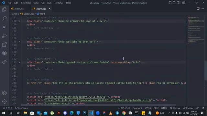Change end of line sequence CRLF

156,108
